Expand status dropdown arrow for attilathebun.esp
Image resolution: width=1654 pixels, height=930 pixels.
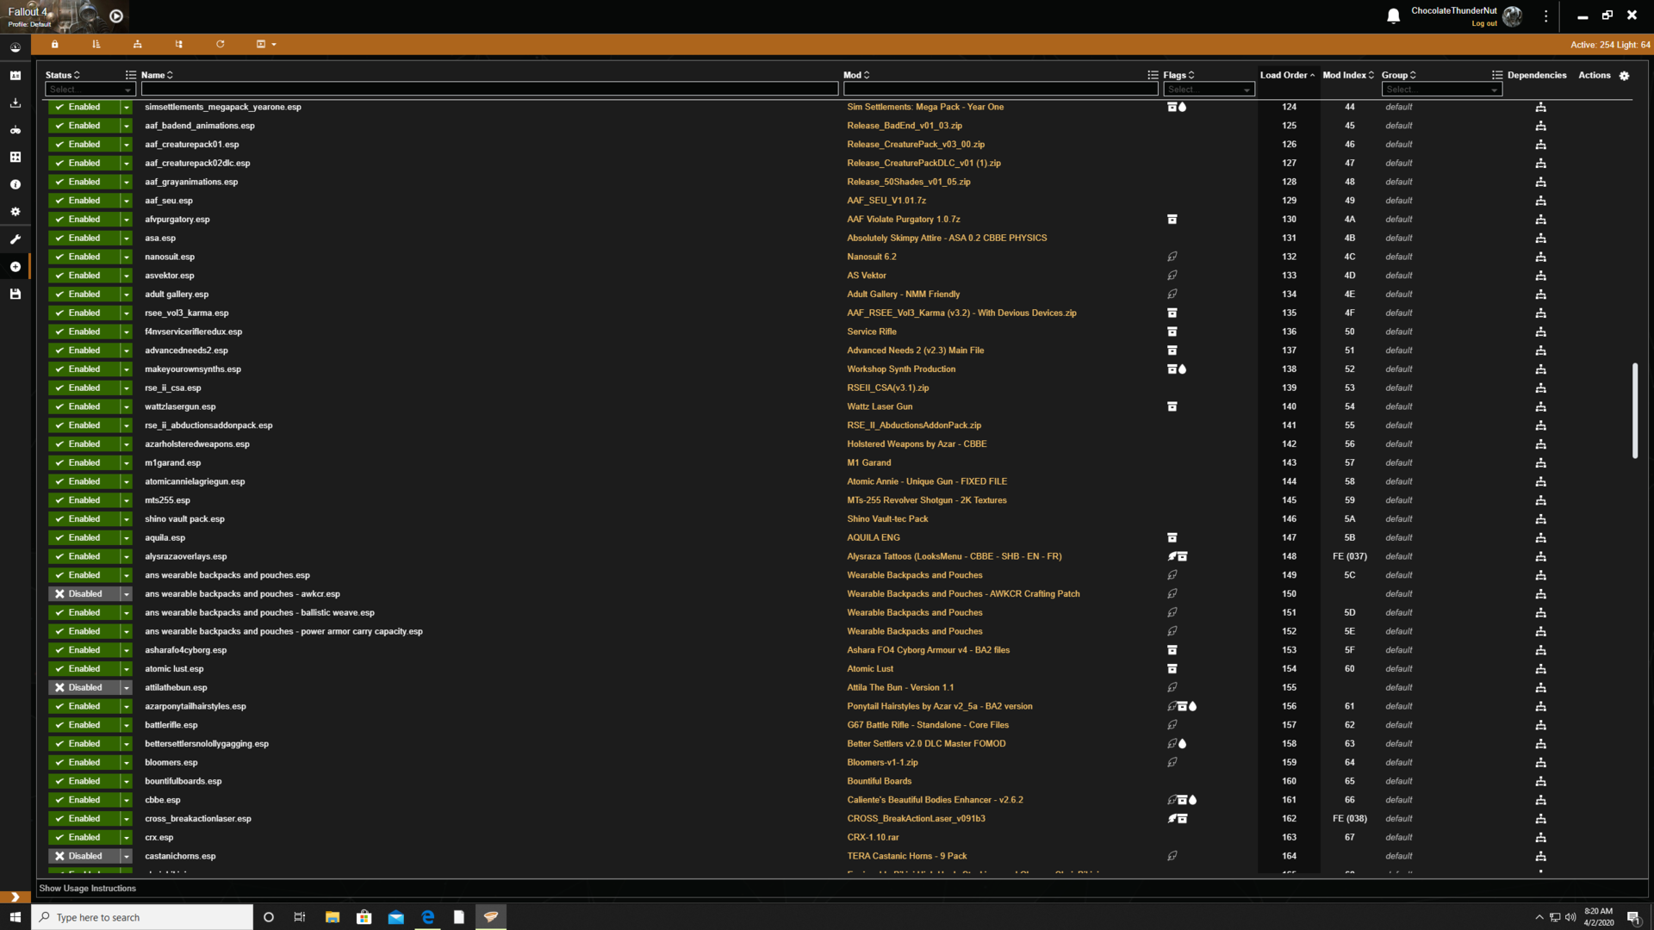[126, 687]
